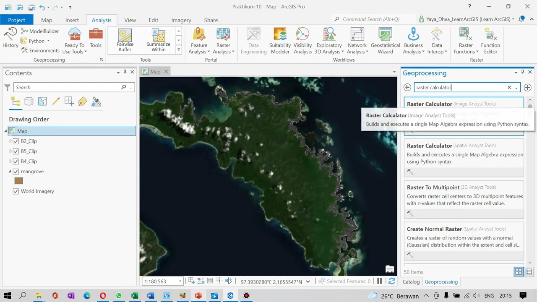Select the Pairwise Buffer tool
This screenshot has height=302, width=537.
click(x=125, y=40)
